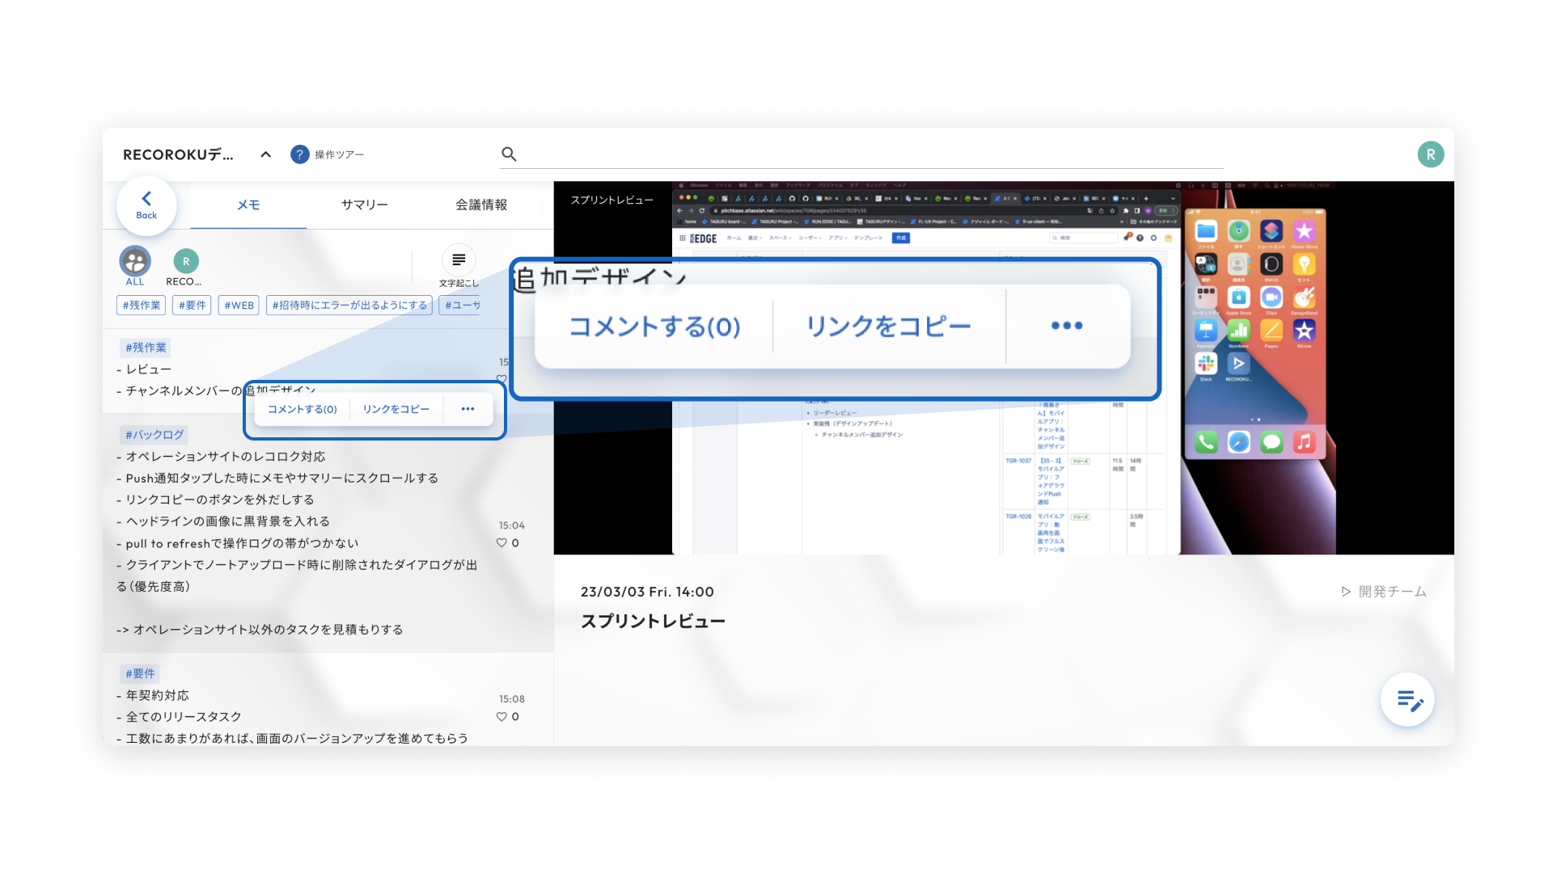Select the RECO... user avatar filter
This screenshot has height=873, width=1553.
tap(186, 261)
